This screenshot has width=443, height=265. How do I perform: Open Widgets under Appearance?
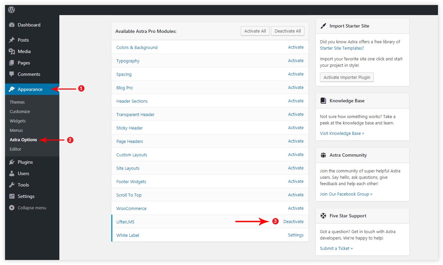click(18, 121)
